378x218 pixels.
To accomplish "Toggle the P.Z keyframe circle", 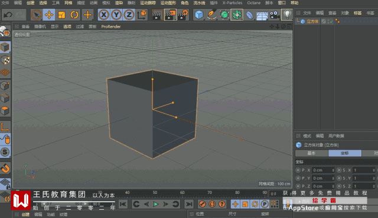I will (x=298, y=186).
